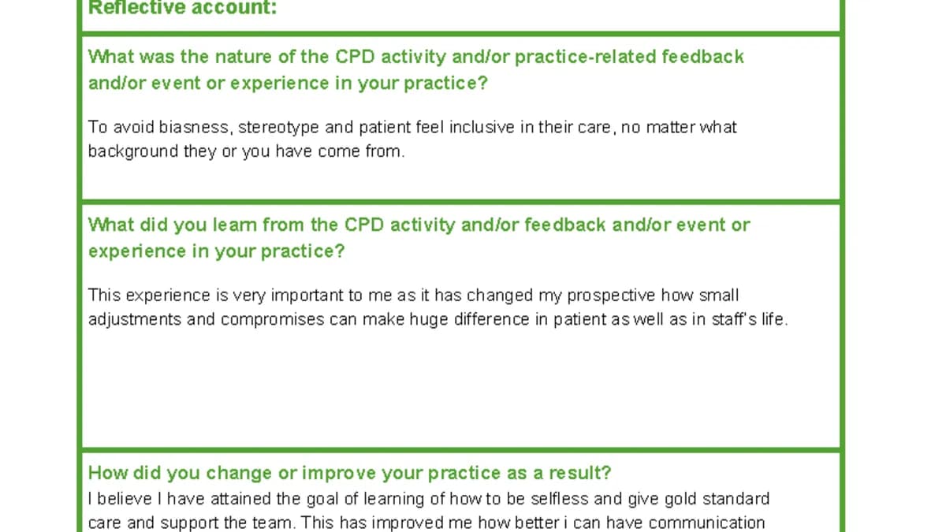
Task: Click the line beginning "adjustments and compromises"
Action: (x=438, y=320)
